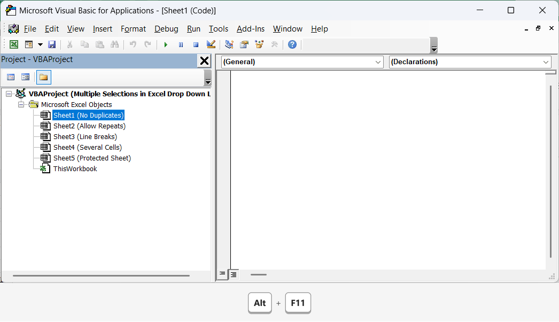Click the Run Sub green play icon
The image size is (559, 322).
coord(166,44)
